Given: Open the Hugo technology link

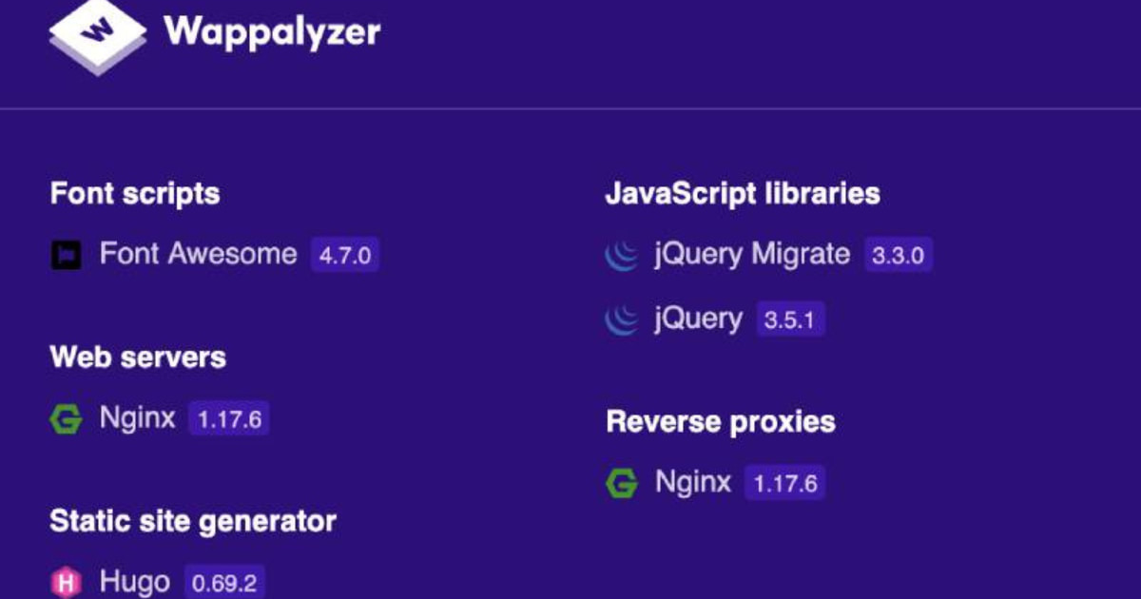Looking at the screenshot, I should 134,582.
